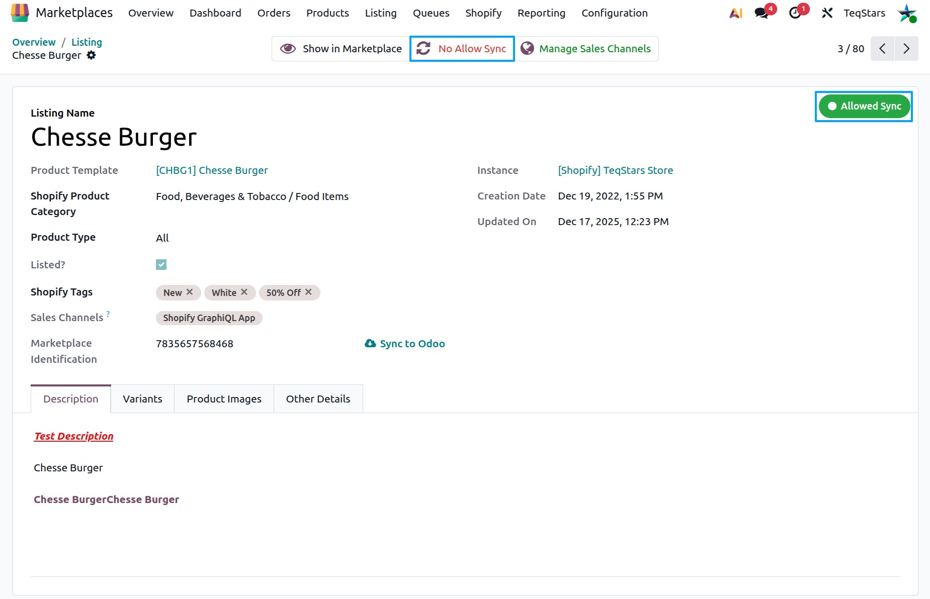
Task: Click the cloud download icon for Sync to Odoo
Action: pyautogui.click(x=370, y=344)
